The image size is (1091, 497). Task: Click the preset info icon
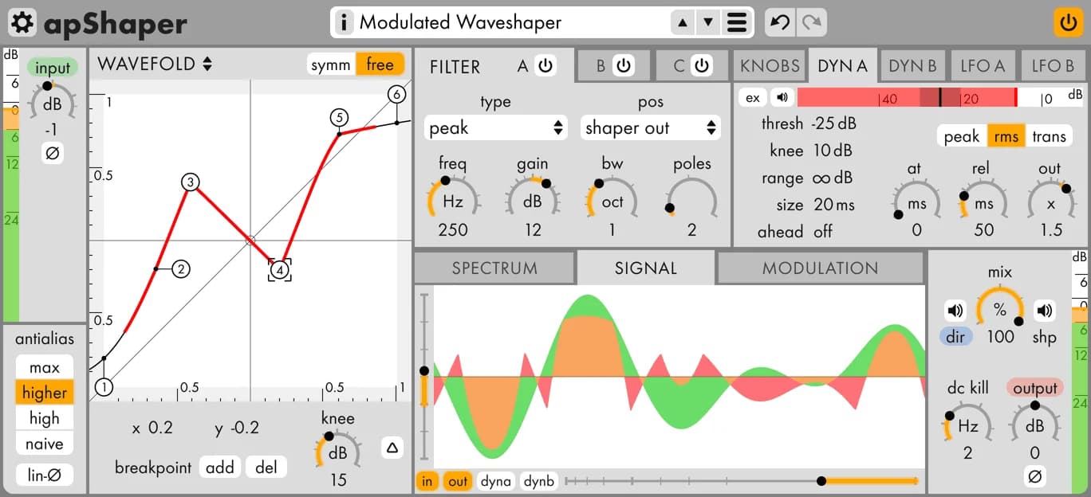344,22
